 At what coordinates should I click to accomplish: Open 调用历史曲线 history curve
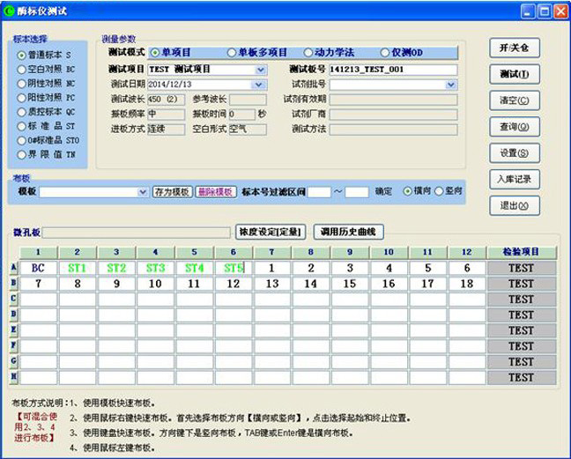(x=349, y=233)
